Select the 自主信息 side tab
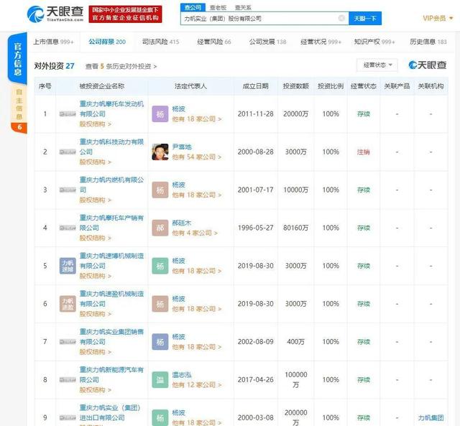 (19, 104)
